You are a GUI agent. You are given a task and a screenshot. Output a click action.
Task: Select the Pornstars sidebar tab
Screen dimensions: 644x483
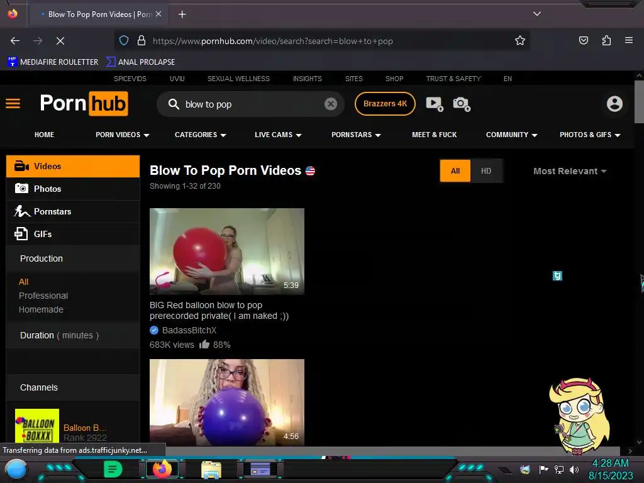73,211
